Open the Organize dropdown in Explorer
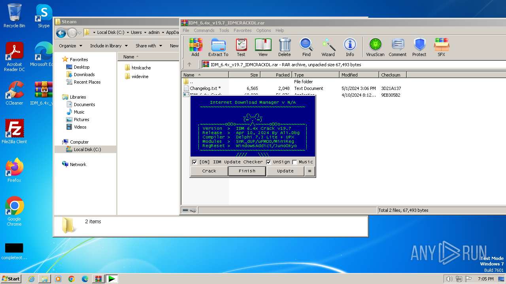Viewport: 506px width, 284px height. tap(70, 46)
